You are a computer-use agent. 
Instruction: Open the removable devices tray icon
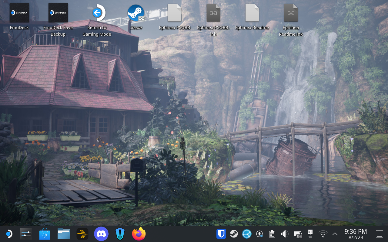[x=310, y=234]
